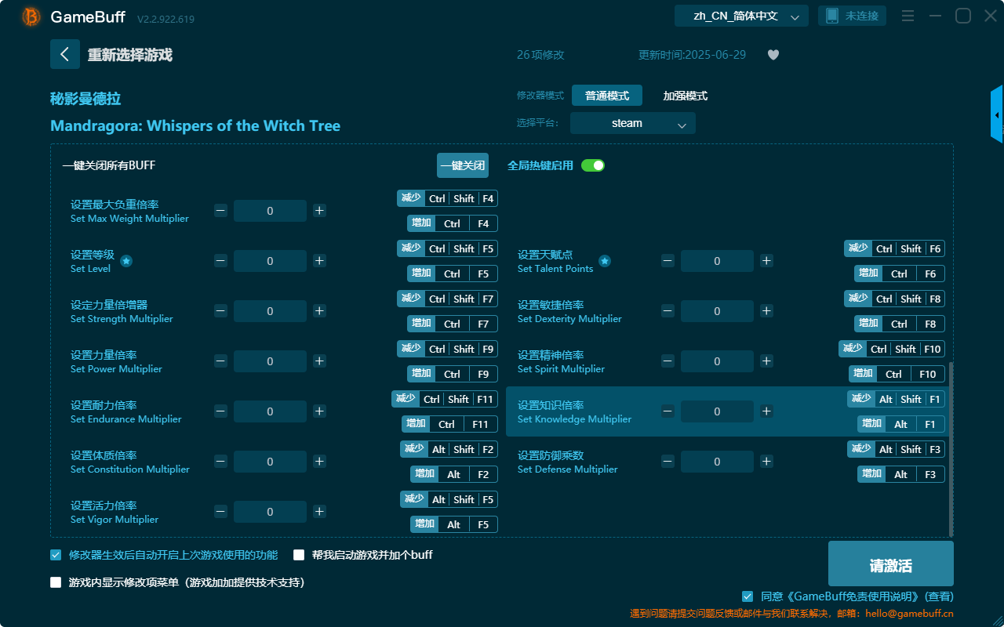Go back with the arrow button
The image size is (1004, 627).
(x=65, y=54)
